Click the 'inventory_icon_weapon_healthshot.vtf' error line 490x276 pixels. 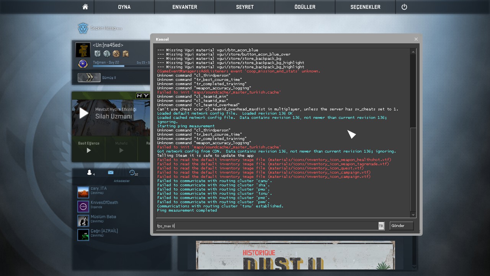[x=274, y=160]
